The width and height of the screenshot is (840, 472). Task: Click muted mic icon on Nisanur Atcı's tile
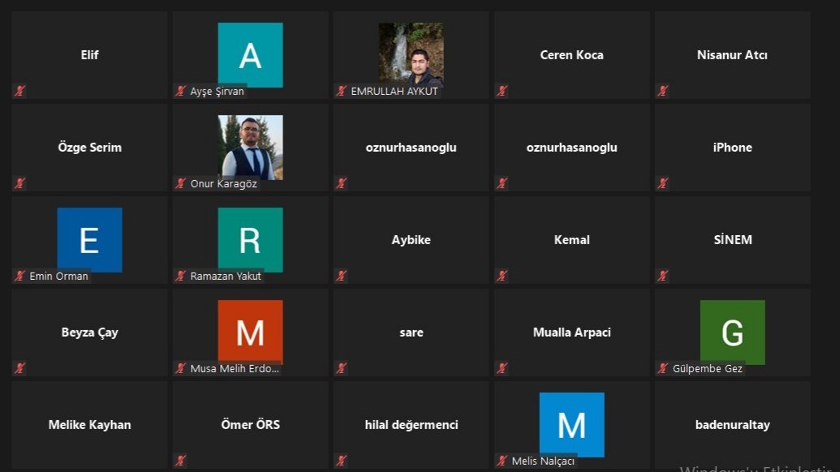pyautogui.click(x=663, y=91)
